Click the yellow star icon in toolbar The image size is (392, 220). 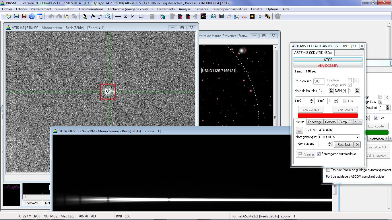tap(252, 16)
